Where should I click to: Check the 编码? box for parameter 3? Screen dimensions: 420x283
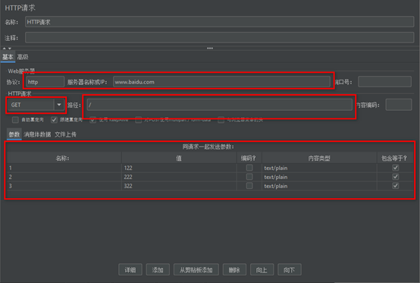coord(249,186)
